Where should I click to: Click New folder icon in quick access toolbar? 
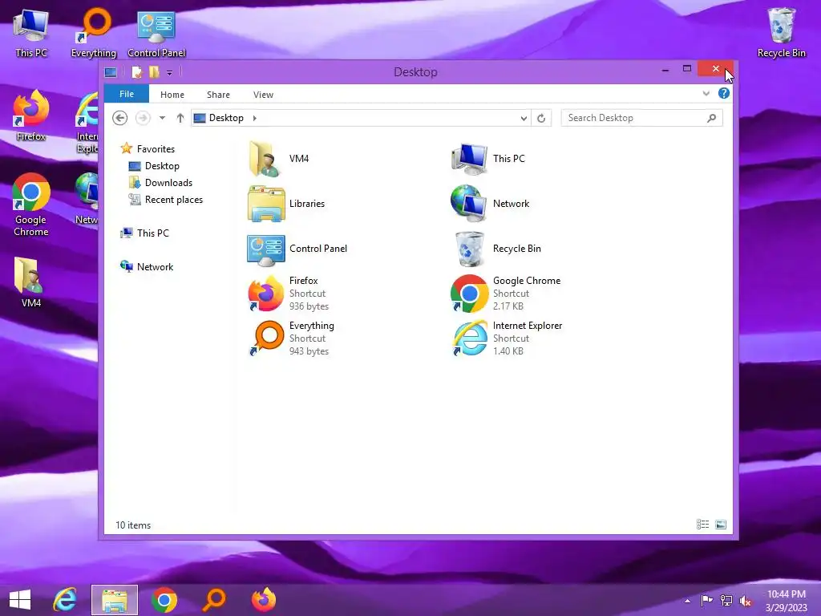pyautogui.click(x=154, y=72)
